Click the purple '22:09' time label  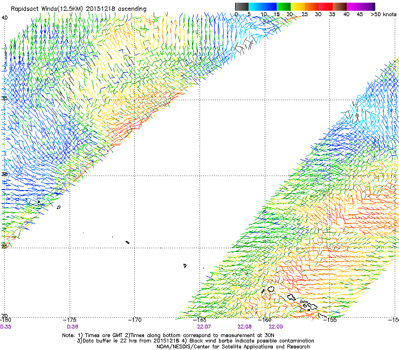276,327
